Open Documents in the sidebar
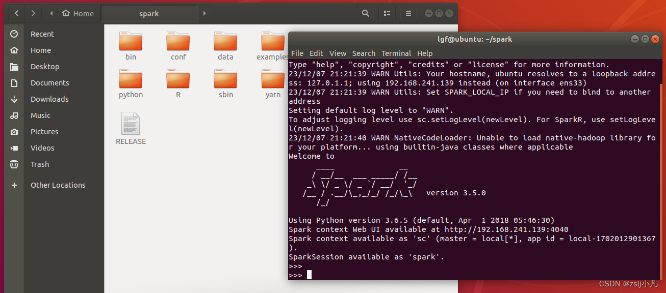 pyautogui.click(x=49, y=83)
